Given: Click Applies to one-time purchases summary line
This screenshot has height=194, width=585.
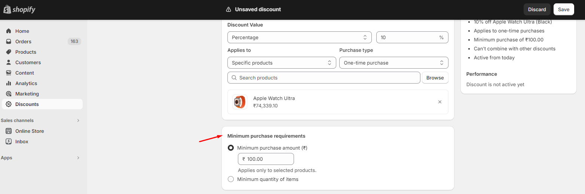Looking at the screenshot, I should tap(509, 31).
